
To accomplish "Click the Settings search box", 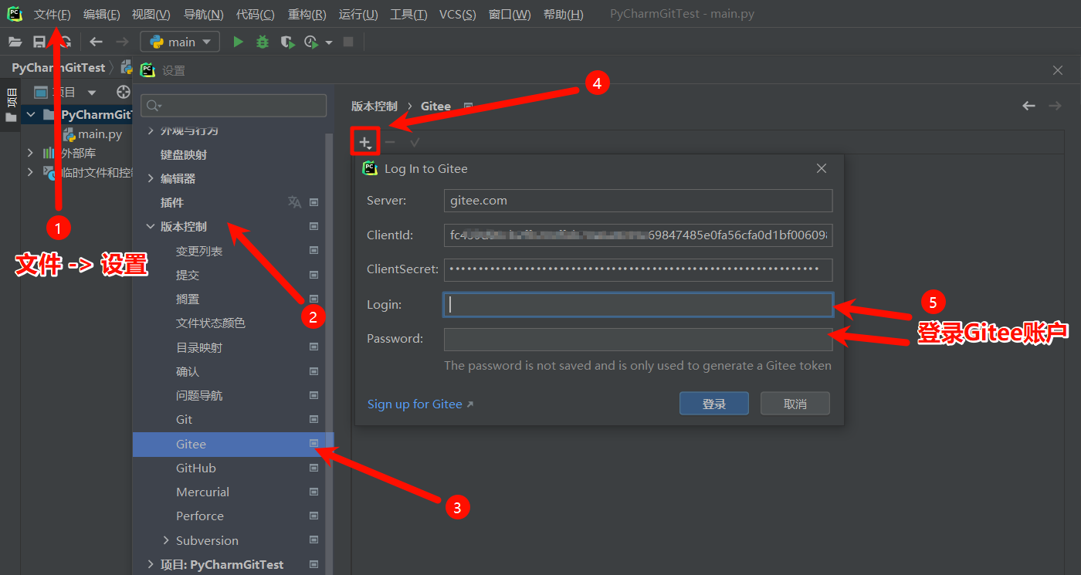I will pos(234,106).
